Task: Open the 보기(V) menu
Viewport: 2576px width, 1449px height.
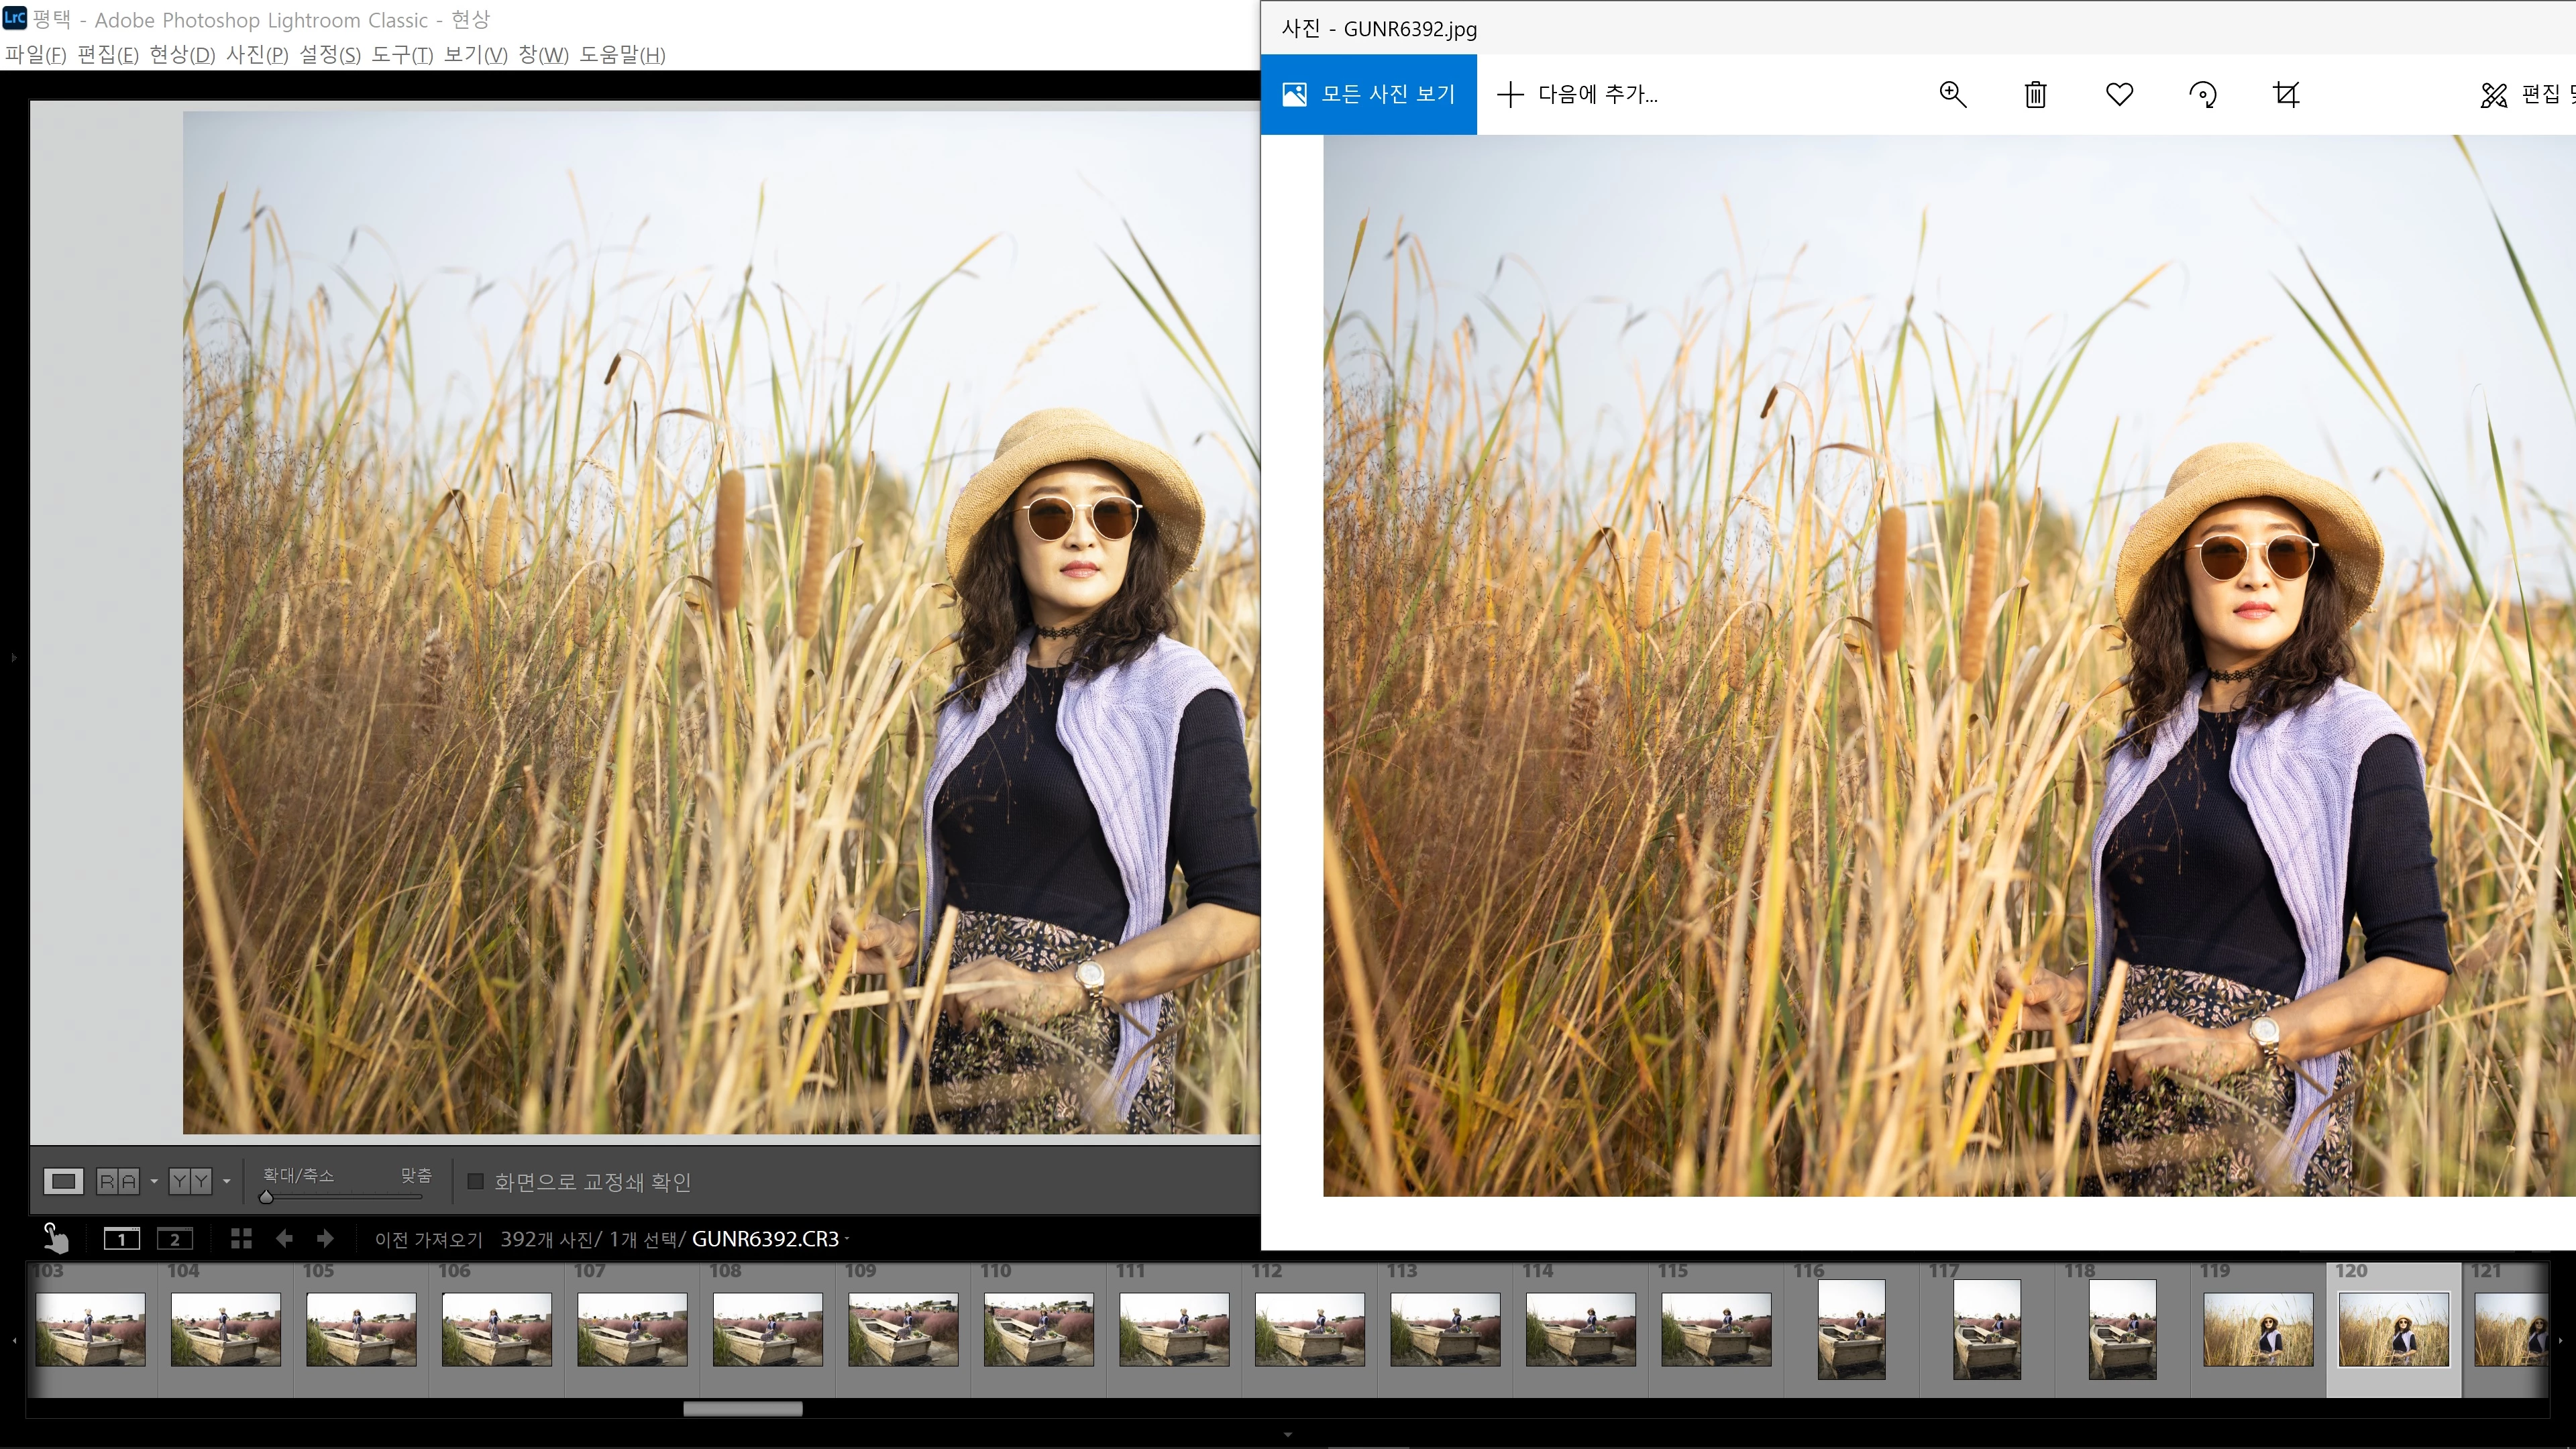Action: tap(475, 54)
